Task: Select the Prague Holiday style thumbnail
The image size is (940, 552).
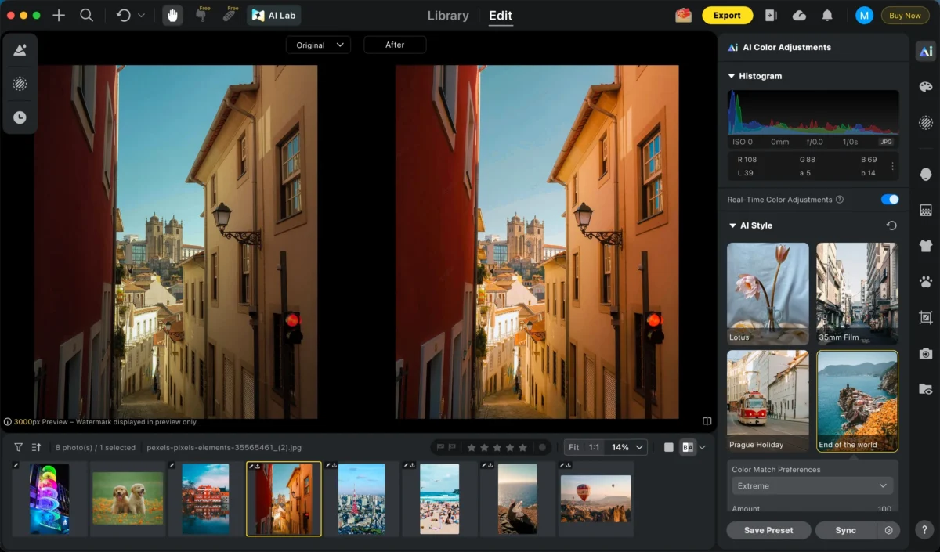Action: point(768,400)
